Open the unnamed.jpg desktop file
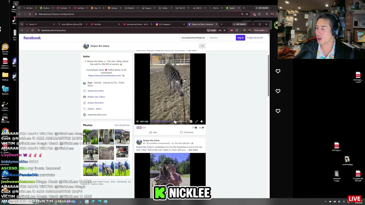The height and width of the screenshot is (205, 365). (x=347, y=161)
